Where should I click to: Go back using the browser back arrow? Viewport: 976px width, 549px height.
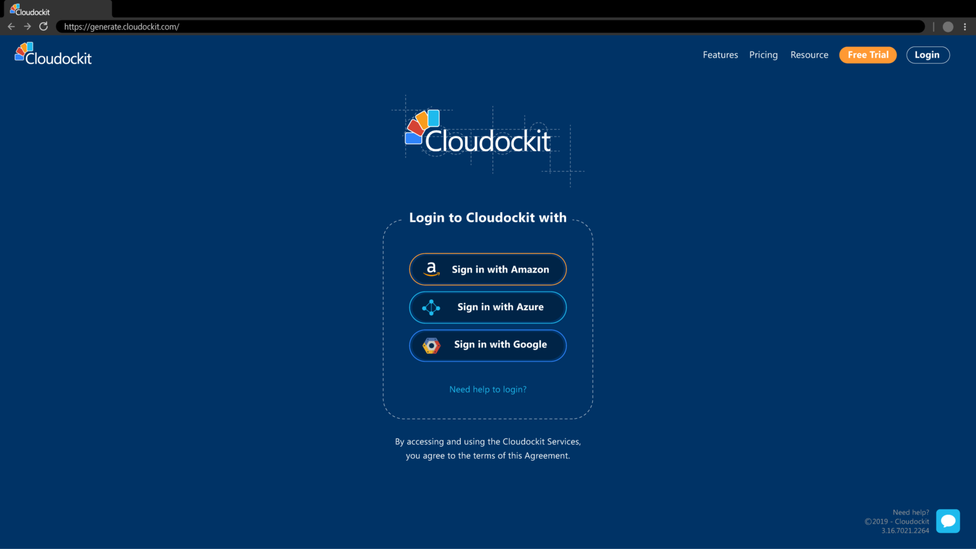point(11,26)
